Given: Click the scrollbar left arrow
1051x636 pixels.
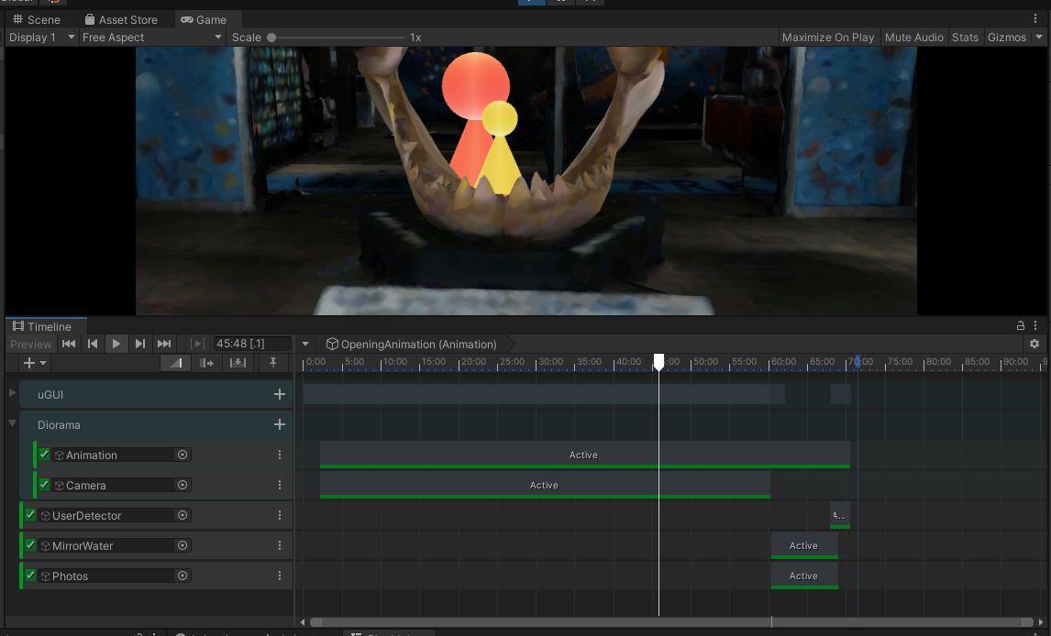Looking at the screenshot, I should pyautogui.click(x=303, y=622).
